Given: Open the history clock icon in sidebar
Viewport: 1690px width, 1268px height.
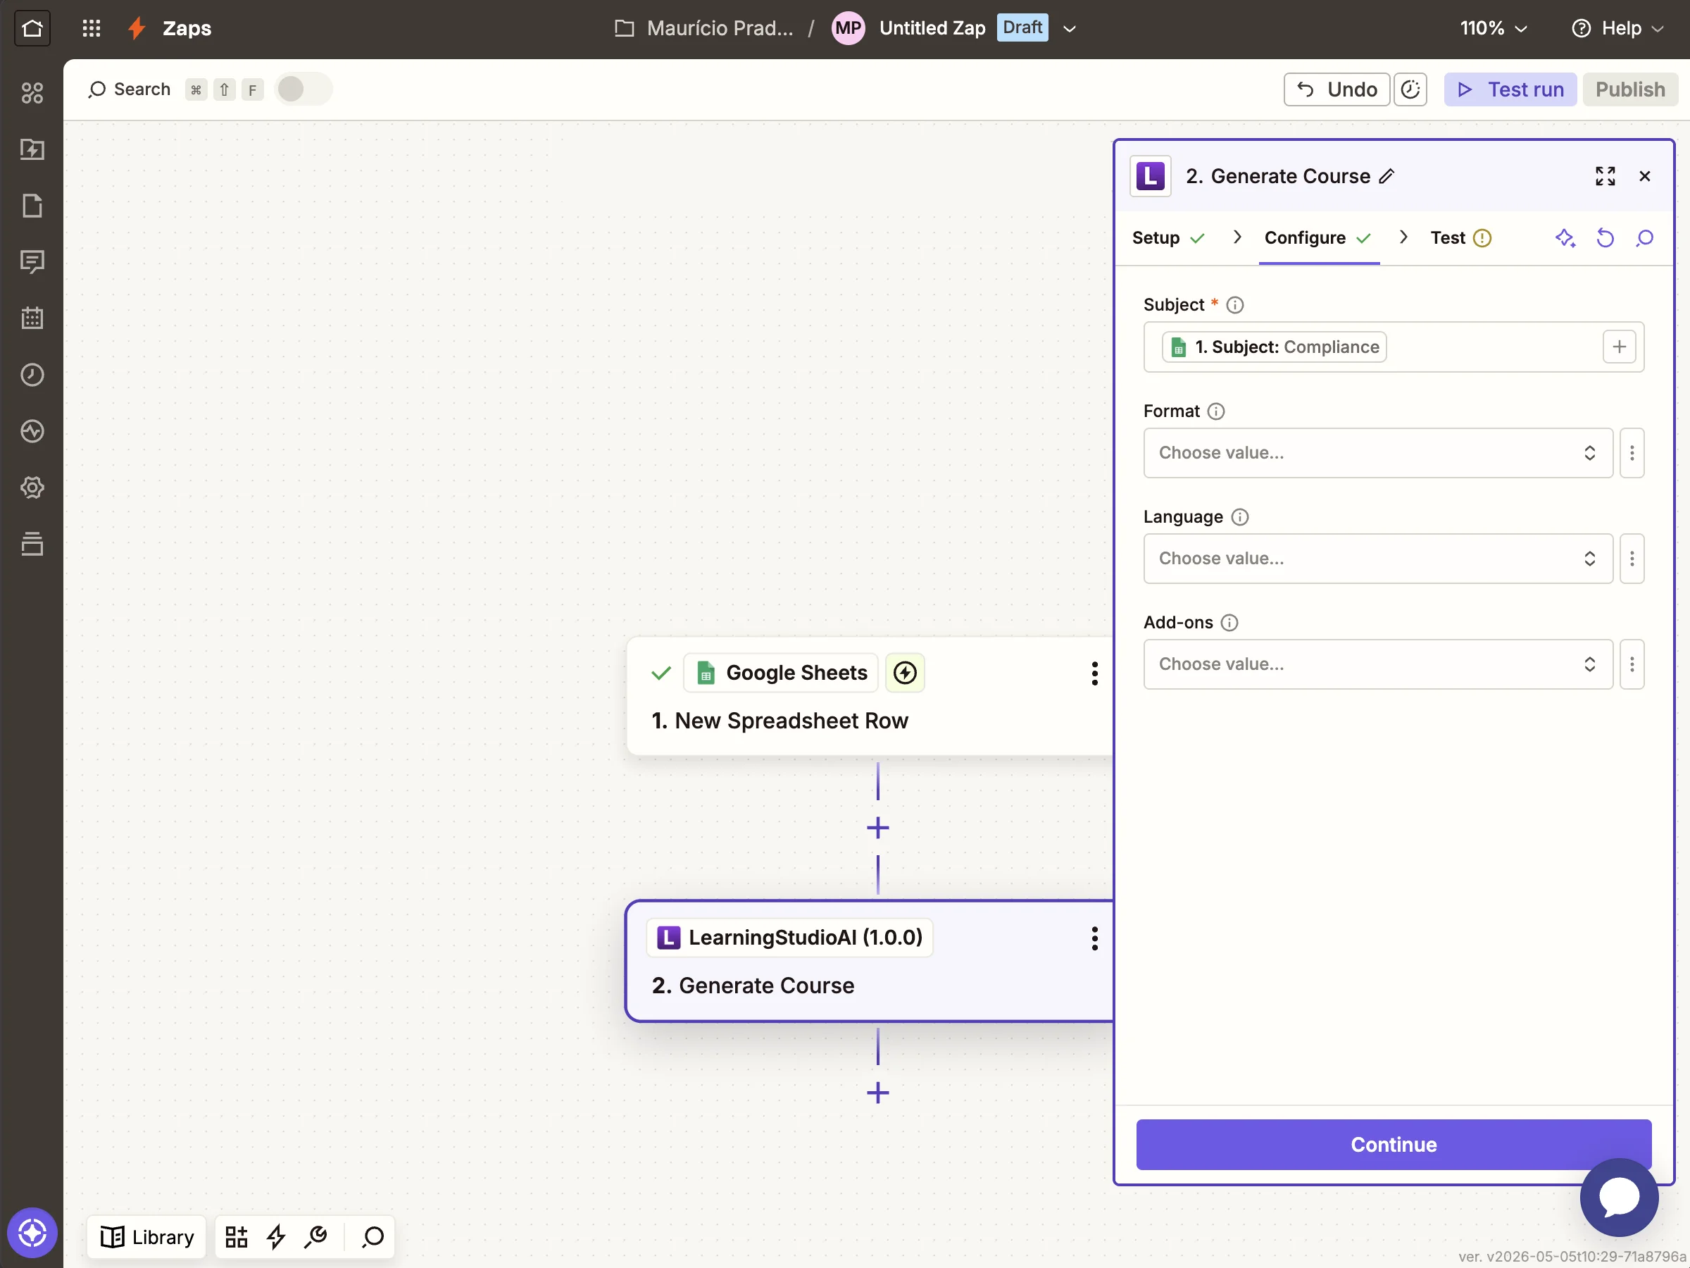Looking at the screenshot, I should (x=32, y=375).
